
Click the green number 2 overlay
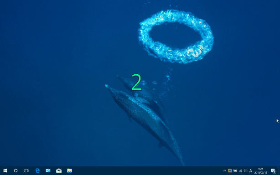pos(137,82)
